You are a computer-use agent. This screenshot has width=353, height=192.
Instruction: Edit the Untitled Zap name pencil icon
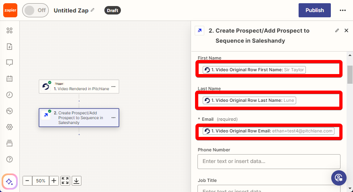click(x=93, y=10)
